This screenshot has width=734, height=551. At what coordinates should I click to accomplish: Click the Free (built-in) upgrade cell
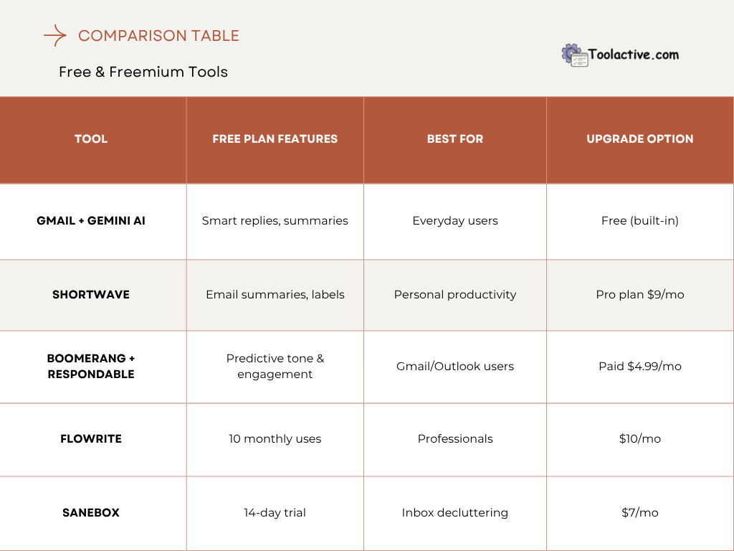pos(640,221)
